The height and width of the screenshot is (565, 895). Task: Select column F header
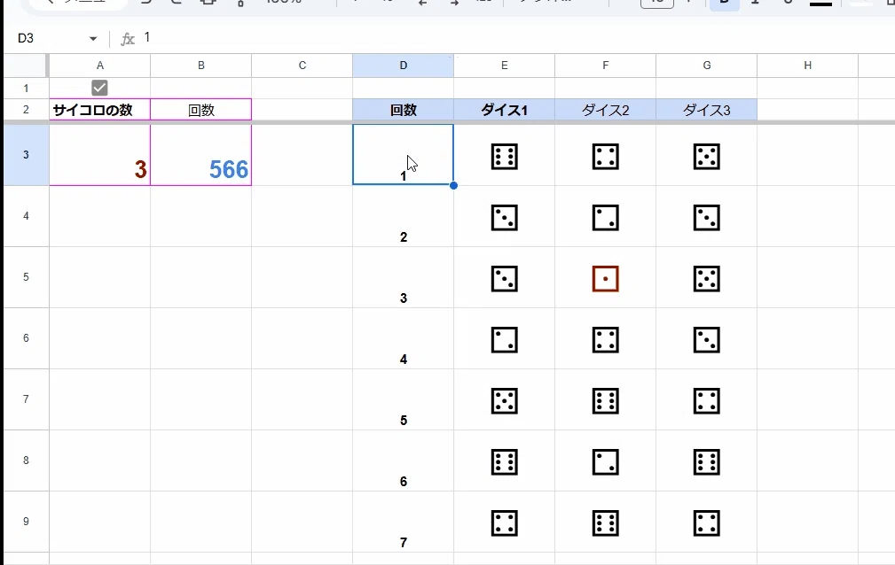(605, 66)
